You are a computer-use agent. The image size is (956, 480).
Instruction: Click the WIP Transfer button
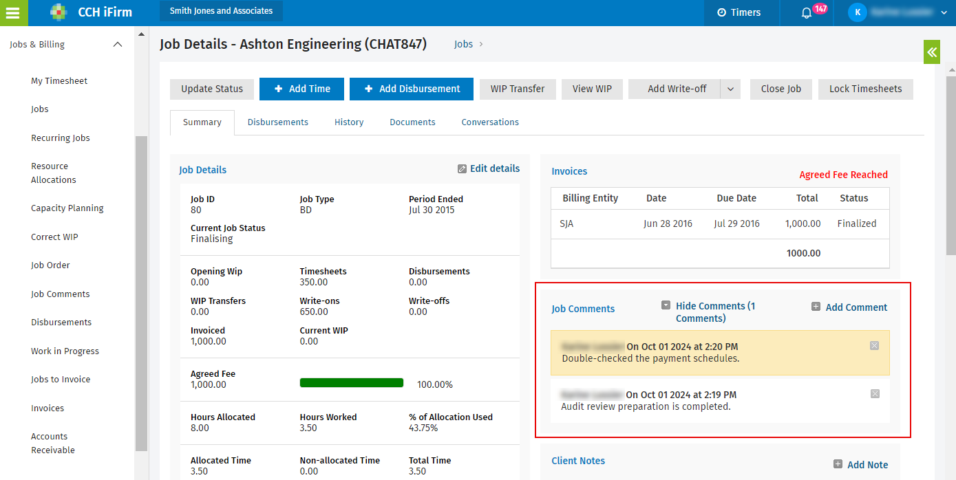coord(518,89)
